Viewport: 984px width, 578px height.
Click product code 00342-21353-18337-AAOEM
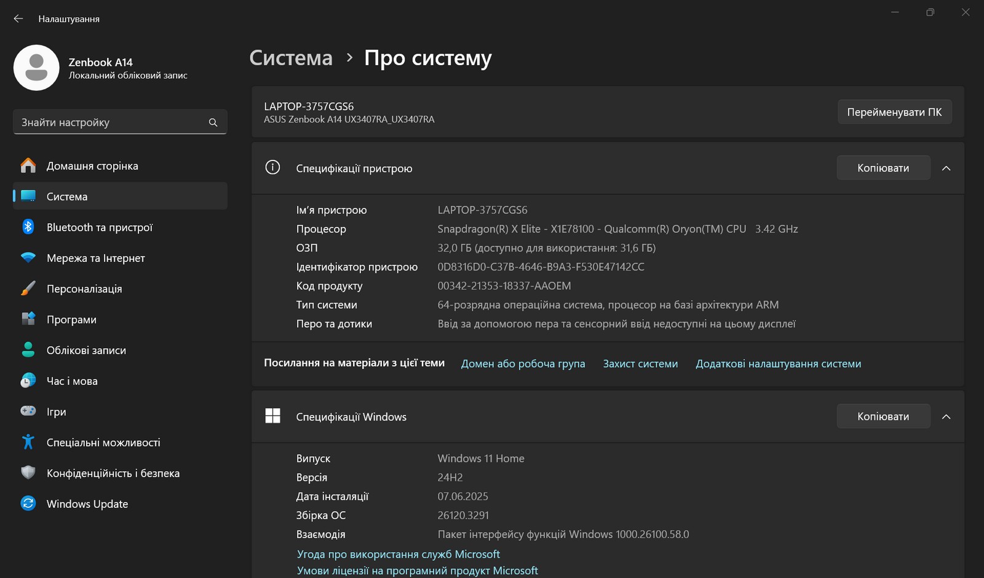point(504,286)
